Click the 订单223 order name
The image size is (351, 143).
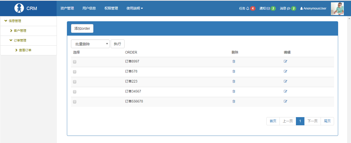tap(131, 81)
